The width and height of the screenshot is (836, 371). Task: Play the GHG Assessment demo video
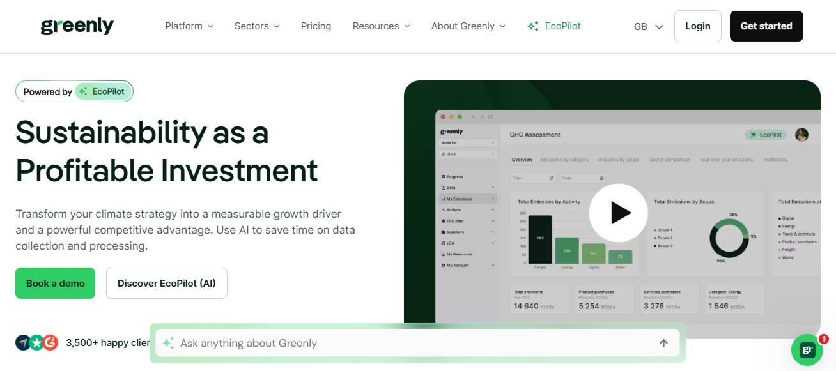pos(618,213)
